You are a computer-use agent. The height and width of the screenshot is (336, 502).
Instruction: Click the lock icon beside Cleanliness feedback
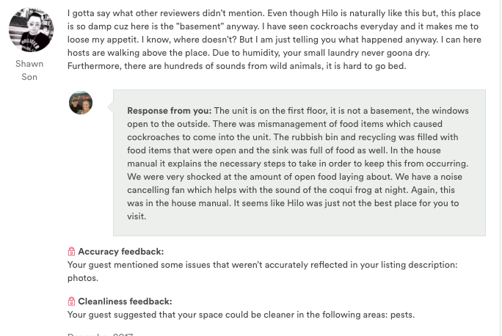tap(71, 302)
